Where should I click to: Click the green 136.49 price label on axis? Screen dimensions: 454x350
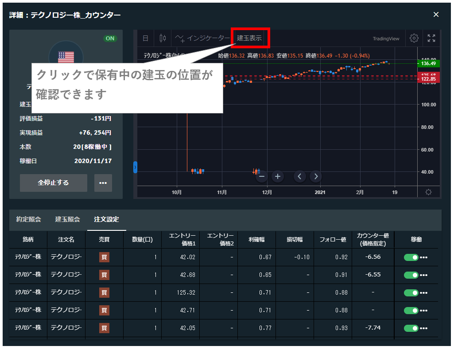(428, 63)
